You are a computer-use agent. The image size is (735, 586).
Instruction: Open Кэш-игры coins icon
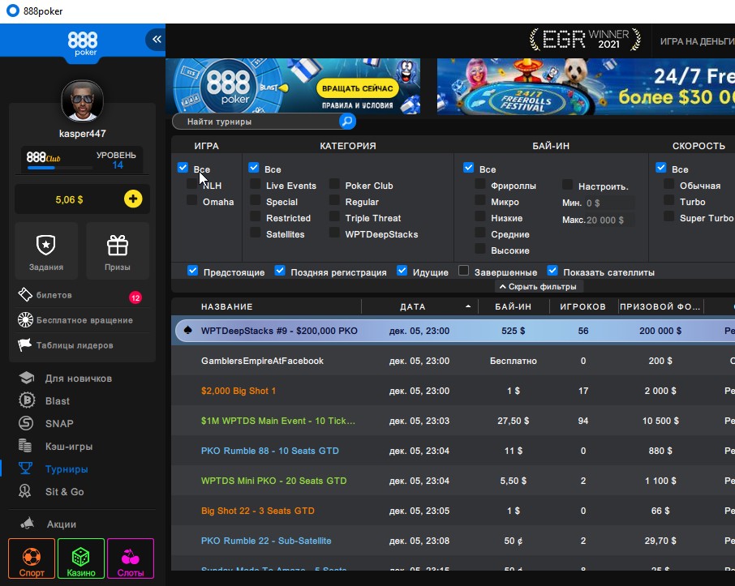(x=25, y=446)
